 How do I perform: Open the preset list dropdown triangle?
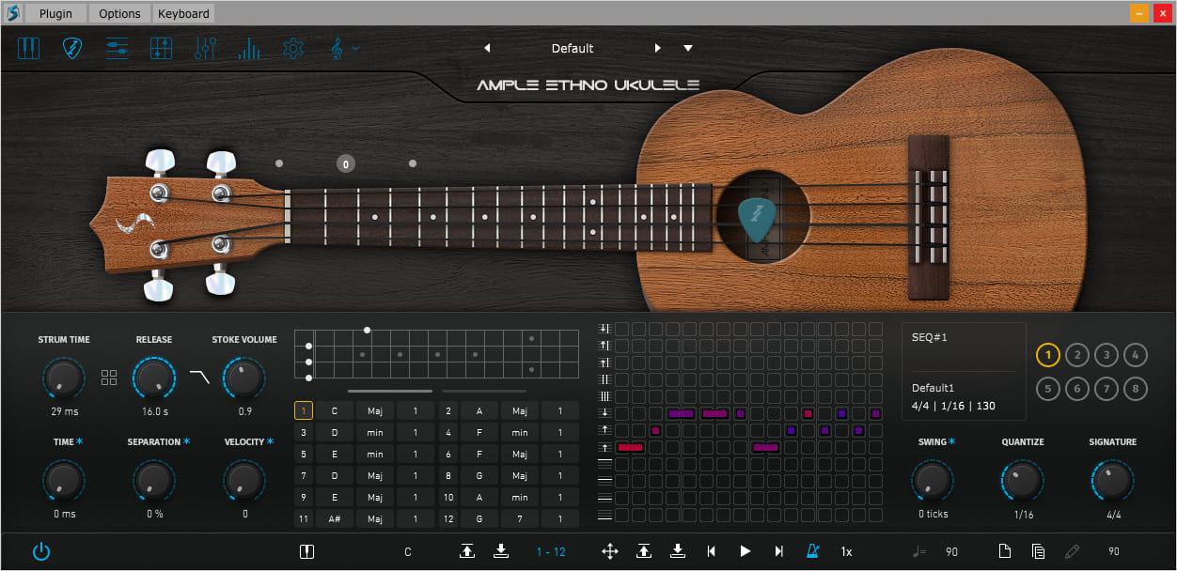pyautogui.click(x=688, y=48)
